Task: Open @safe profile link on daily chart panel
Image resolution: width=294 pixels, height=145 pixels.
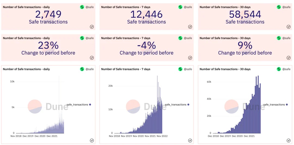Action: [x=90, y=69]
